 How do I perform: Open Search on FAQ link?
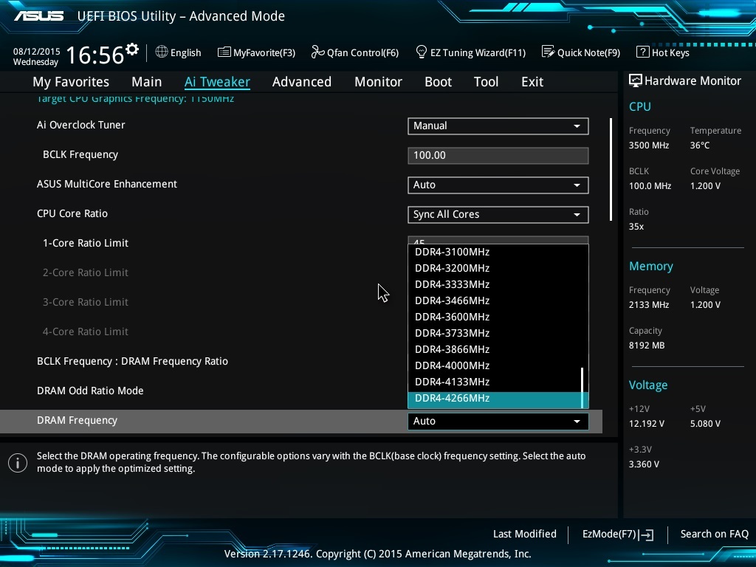(714, 534)
